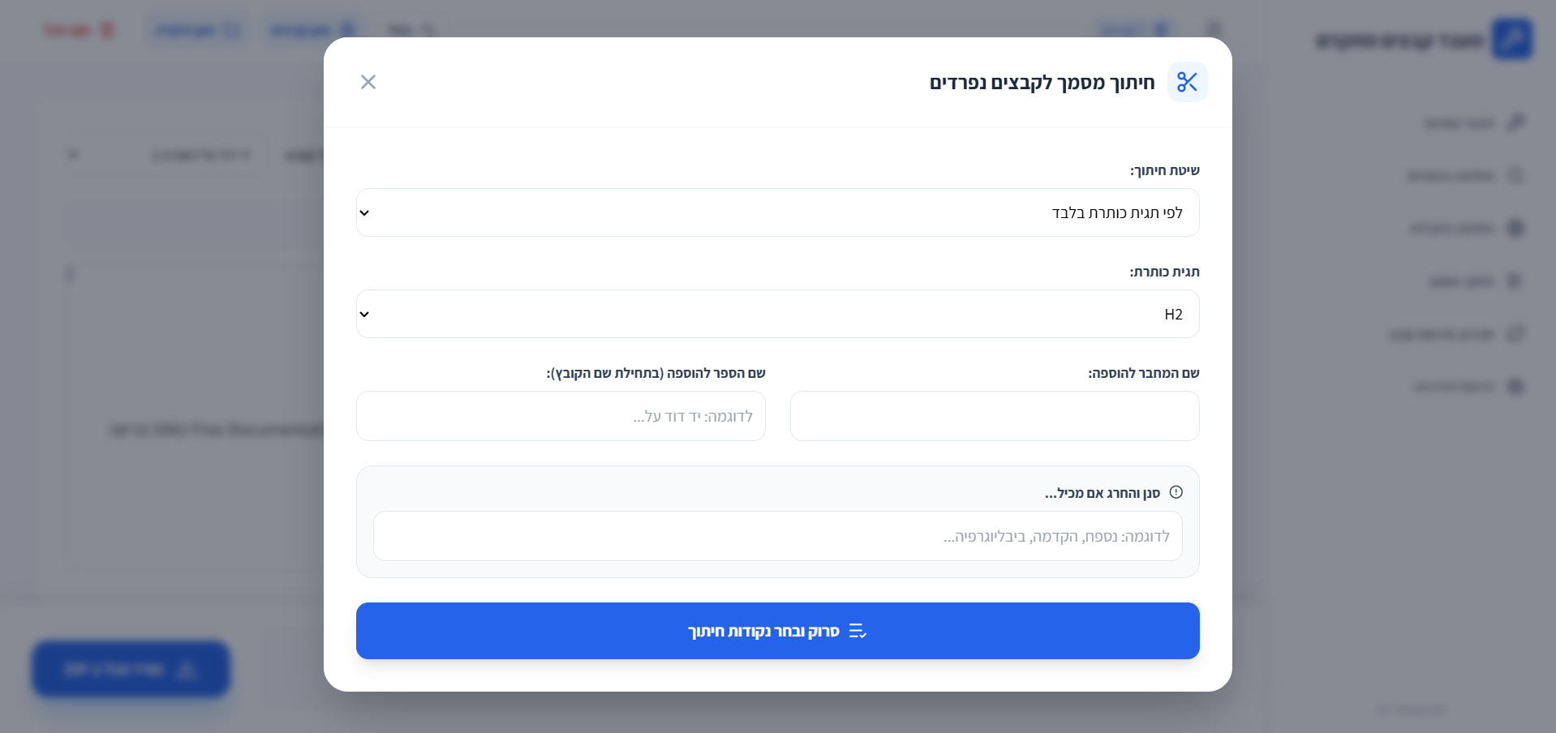Viewport: 1556px width, 733px height.
Task: Click the author name input (שם המחבר להוספה)
Action: tap(995, 416)
